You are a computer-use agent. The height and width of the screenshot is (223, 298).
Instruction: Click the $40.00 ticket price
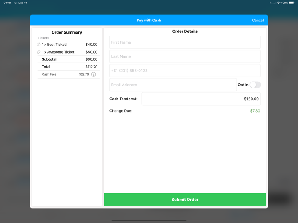point(92,45)
